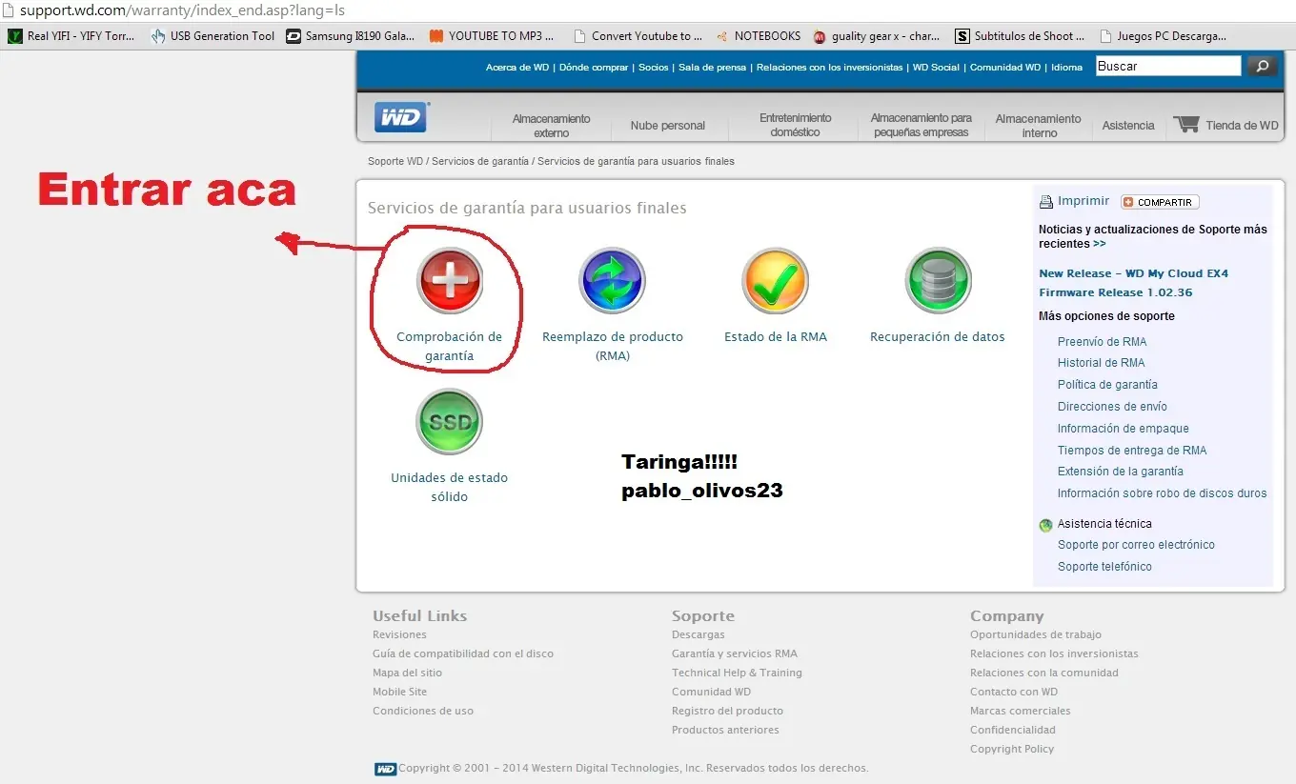
Task: Open the Confidencialidad footer link
Action: (1013, 731)
